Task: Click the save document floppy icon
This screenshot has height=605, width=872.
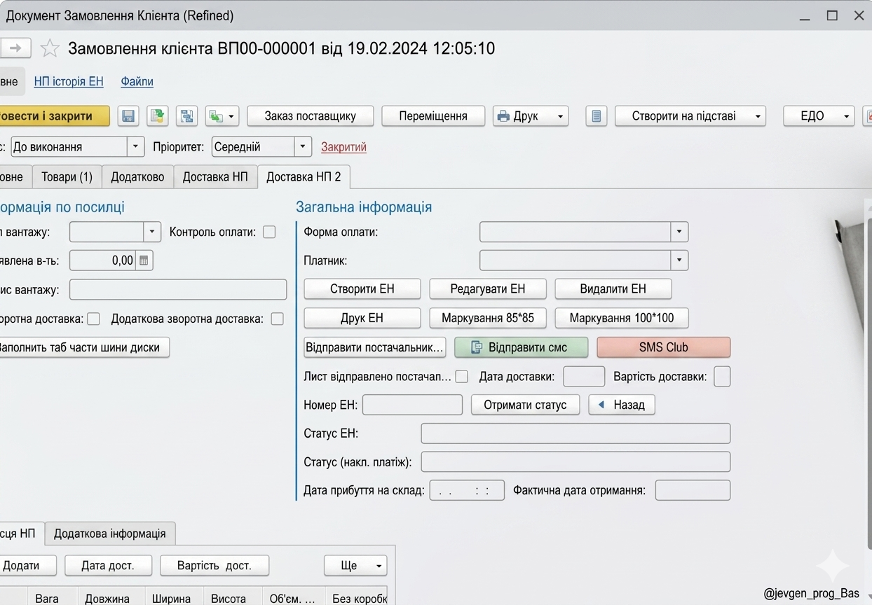Action: [128, 116]
